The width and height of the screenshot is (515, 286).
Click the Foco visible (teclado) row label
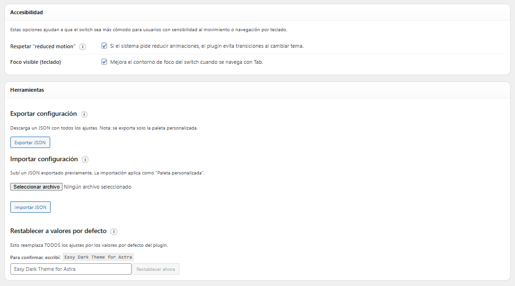[36, 61]
